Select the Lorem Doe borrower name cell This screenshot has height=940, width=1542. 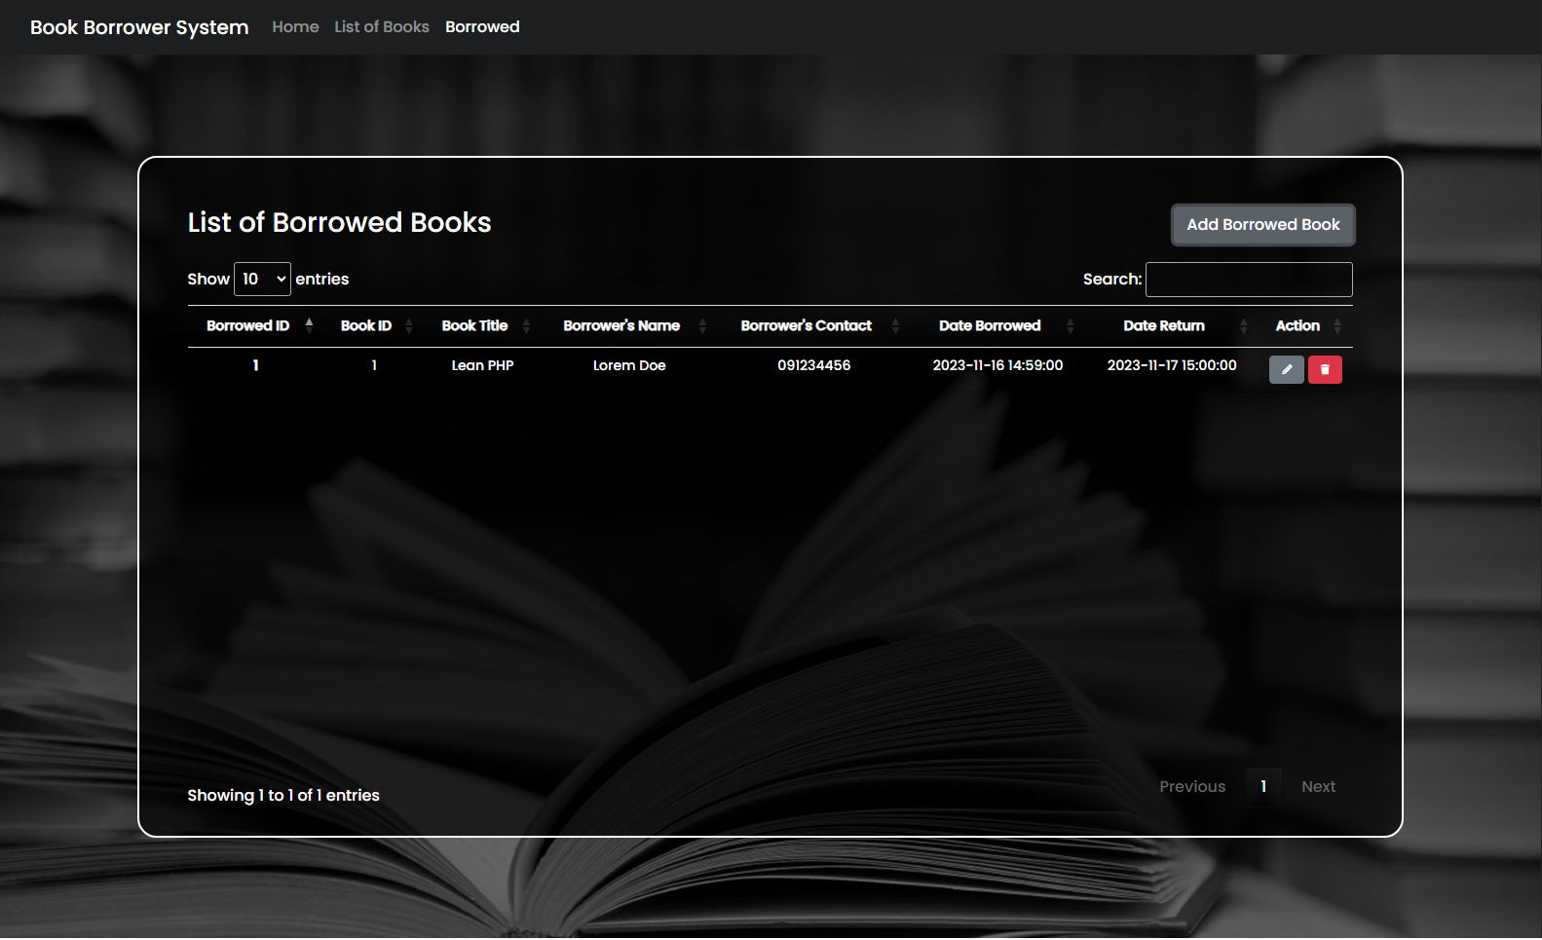629,365
